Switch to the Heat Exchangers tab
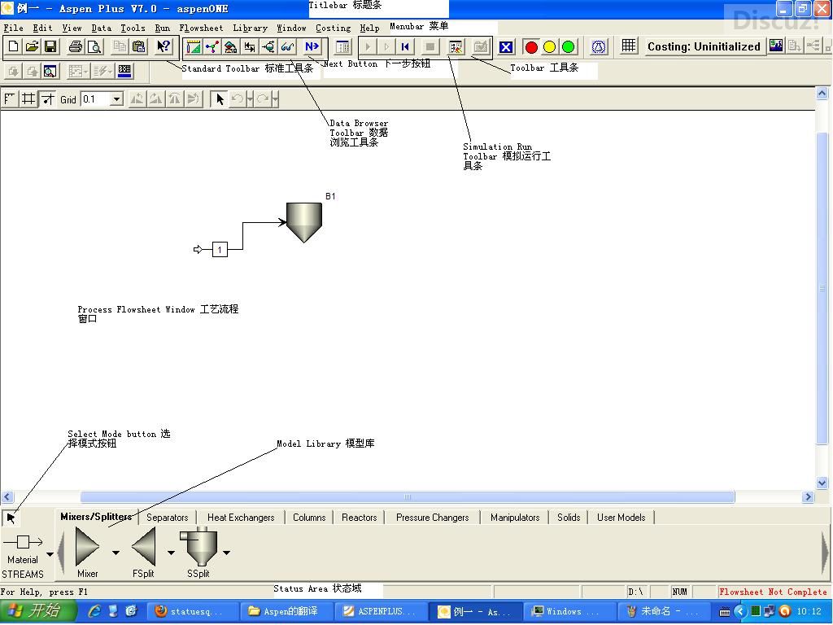Viewport: 833px width, 625px height. [x=241, y=517]
